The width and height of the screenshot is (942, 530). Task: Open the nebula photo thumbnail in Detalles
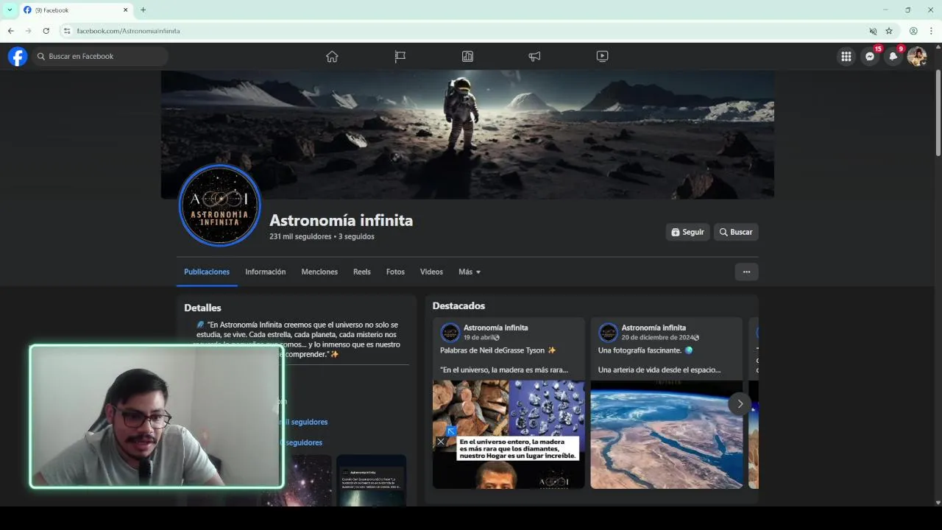[x=308, y=480]
